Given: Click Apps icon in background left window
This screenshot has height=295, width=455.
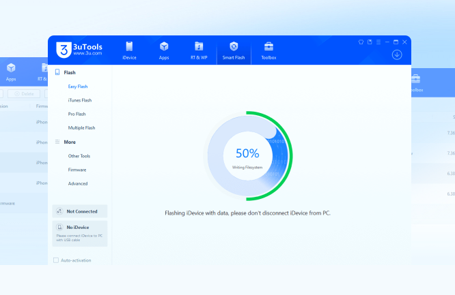Looking at the screenshot, I should pyautogui.click(x=11, y=68).
